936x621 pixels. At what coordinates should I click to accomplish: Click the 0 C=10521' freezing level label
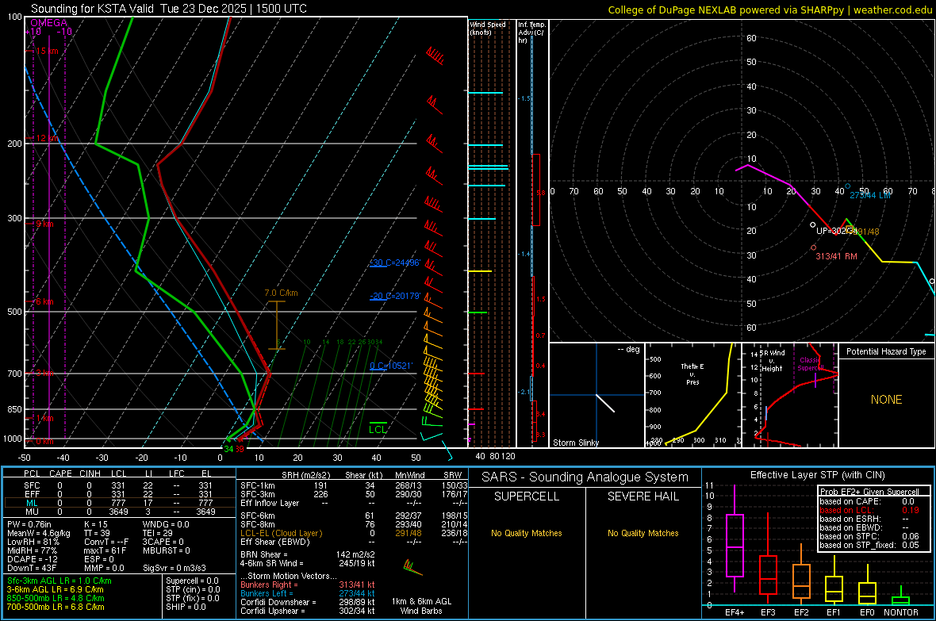click(x=391, y=366)
